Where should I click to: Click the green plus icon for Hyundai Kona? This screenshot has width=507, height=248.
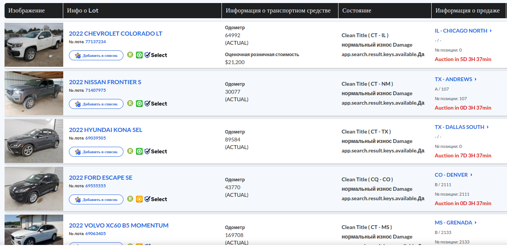[x=139, y=151]
